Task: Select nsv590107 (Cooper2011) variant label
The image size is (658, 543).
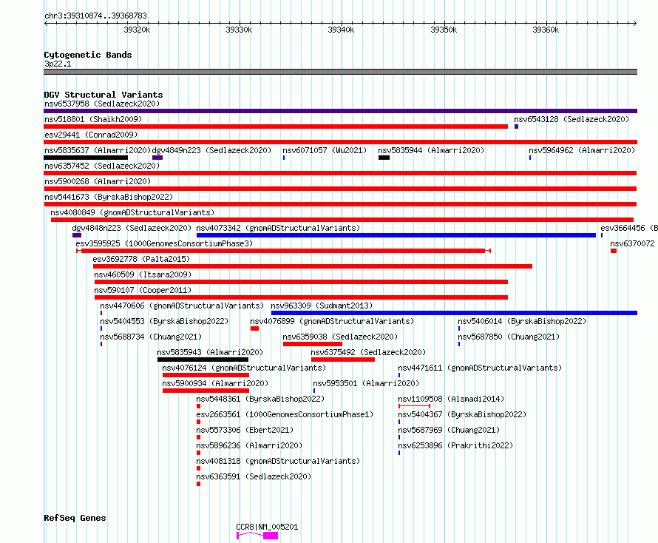Action: [143, 290]
